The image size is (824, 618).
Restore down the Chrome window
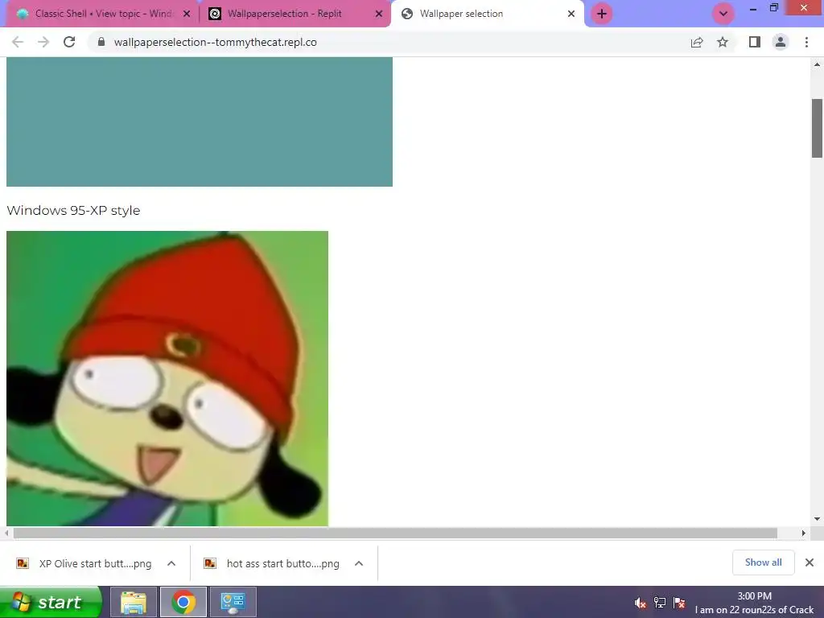pos(773,8)
